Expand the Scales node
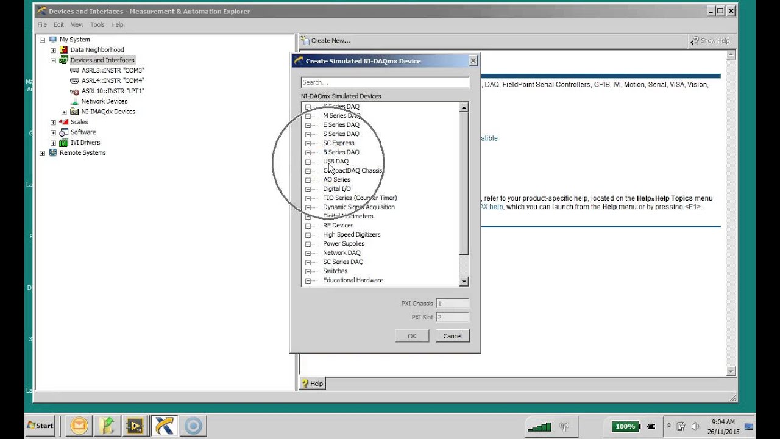This screenshot has width=780, height=439. coord(53,123)
